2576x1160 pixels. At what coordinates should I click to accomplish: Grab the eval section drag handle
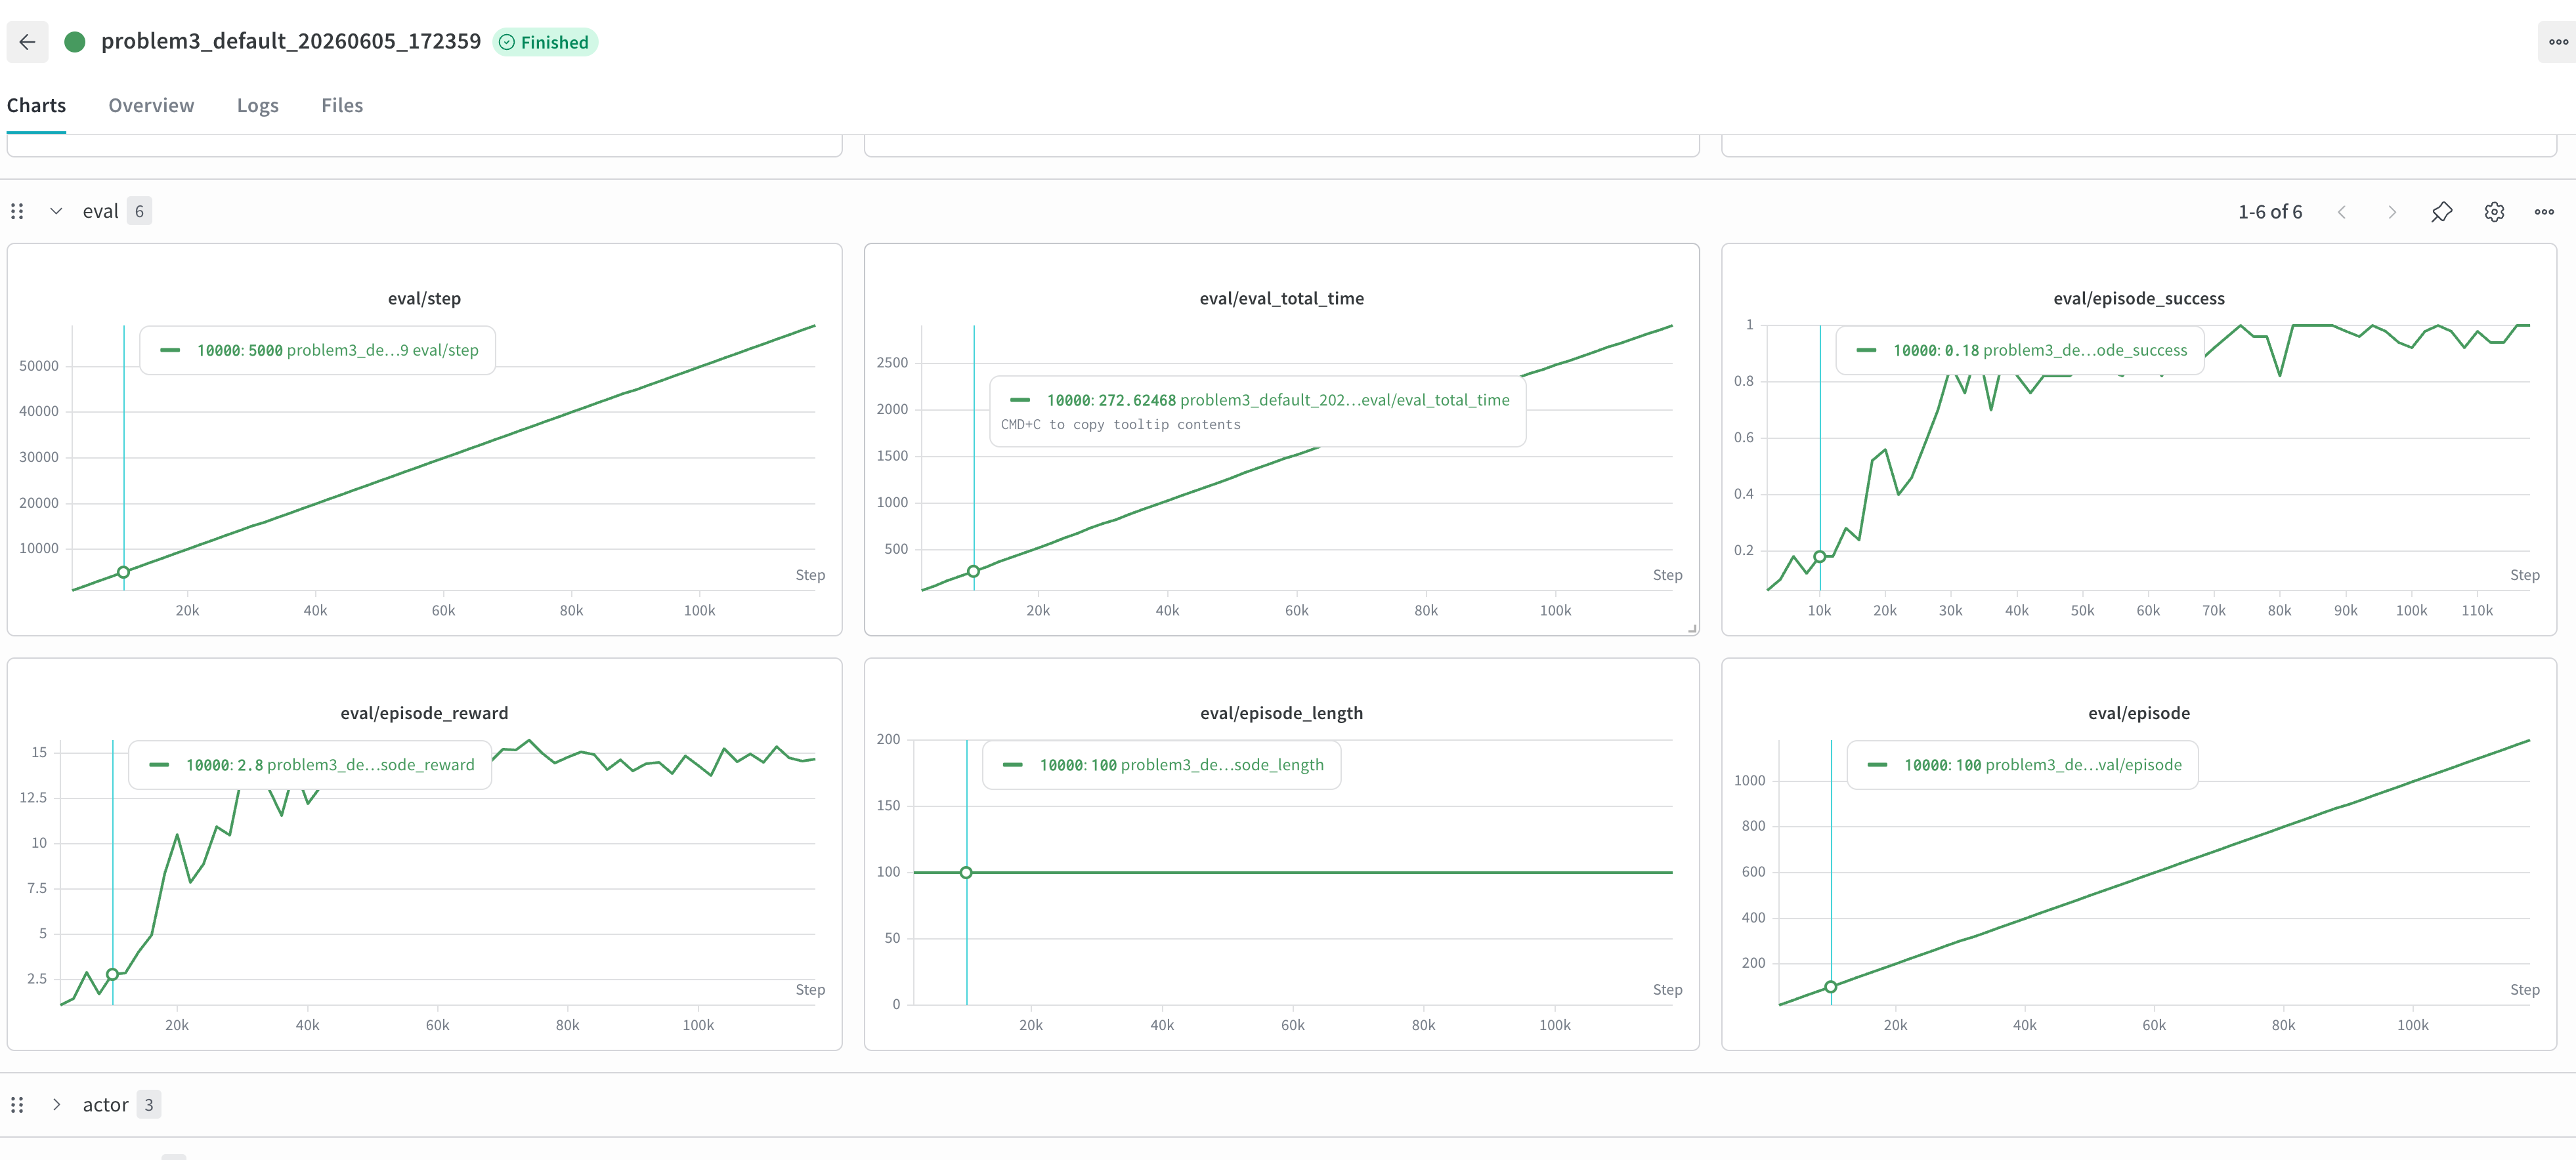pyautogui.click(x=17, y=212)
